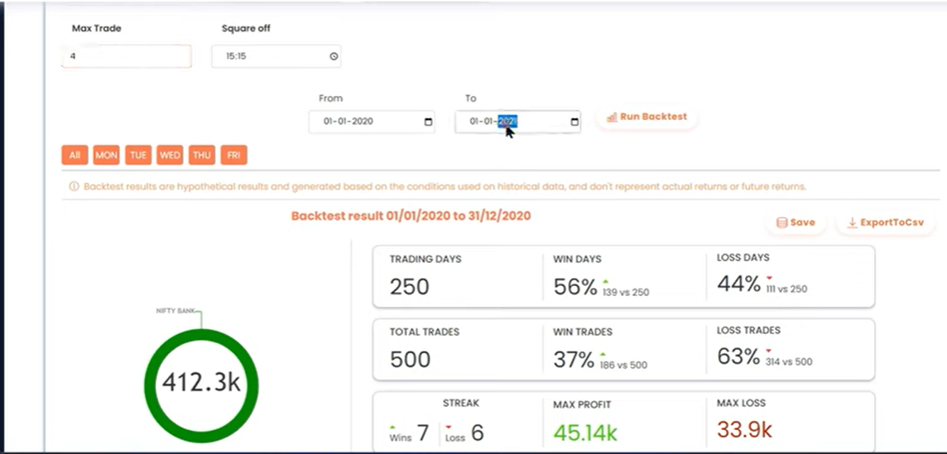The image size is (947, 454).
Task: Open the To date calendar picker icon
Action: [x=574, y=122]
